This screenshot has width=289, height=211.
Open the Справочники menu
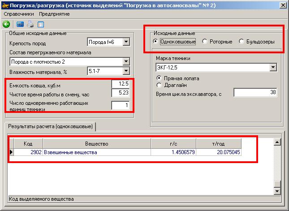coord(19,14)
